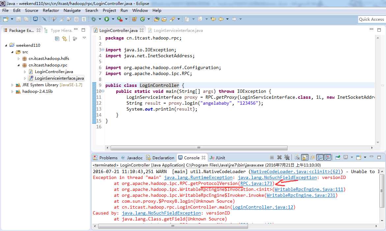
Task: Expand the cn.itcast.hadoop.hdfs package
Action: click(18, 59)
